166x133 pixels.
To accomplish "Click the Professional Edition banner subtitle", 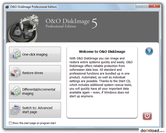I will click(x=61, y=26).
